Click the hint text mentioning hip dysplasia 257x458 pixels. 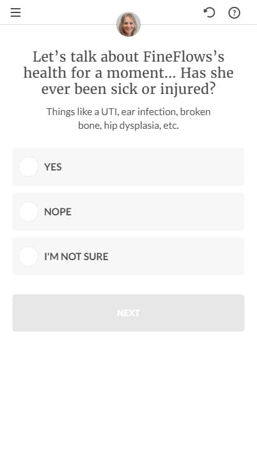tap(128, 119)
